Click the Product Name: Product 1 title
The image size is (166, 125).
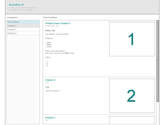pos(58,23)
